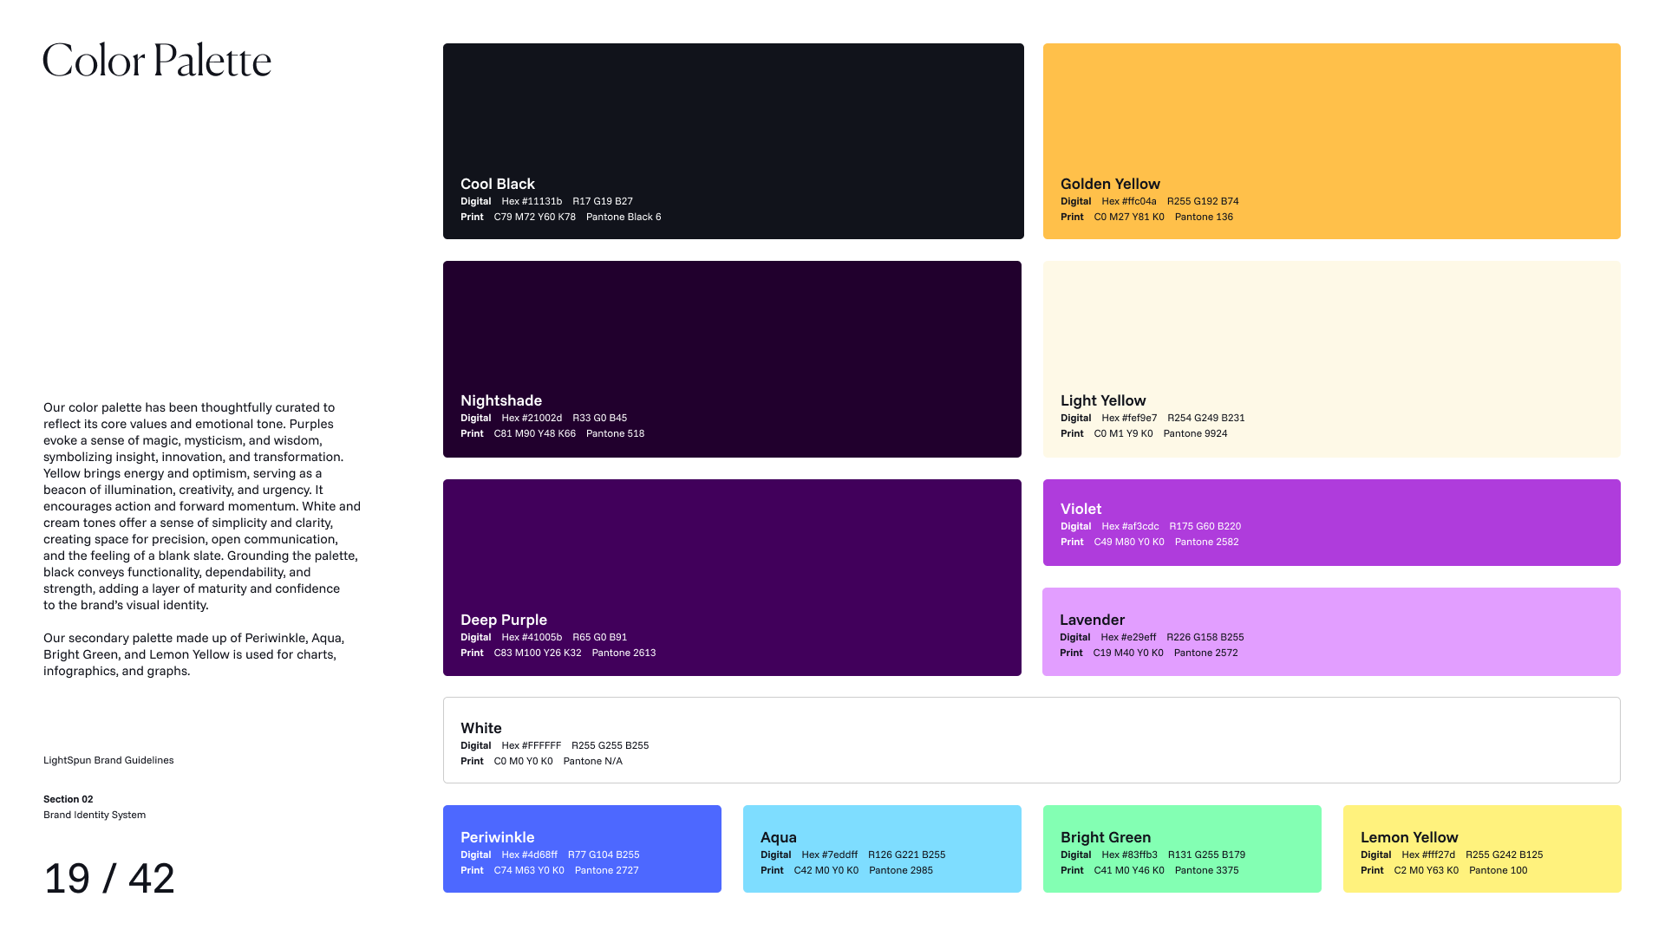Select the Nightshade color block
The height and width of the screenshot is (936, 1665).
732,359
